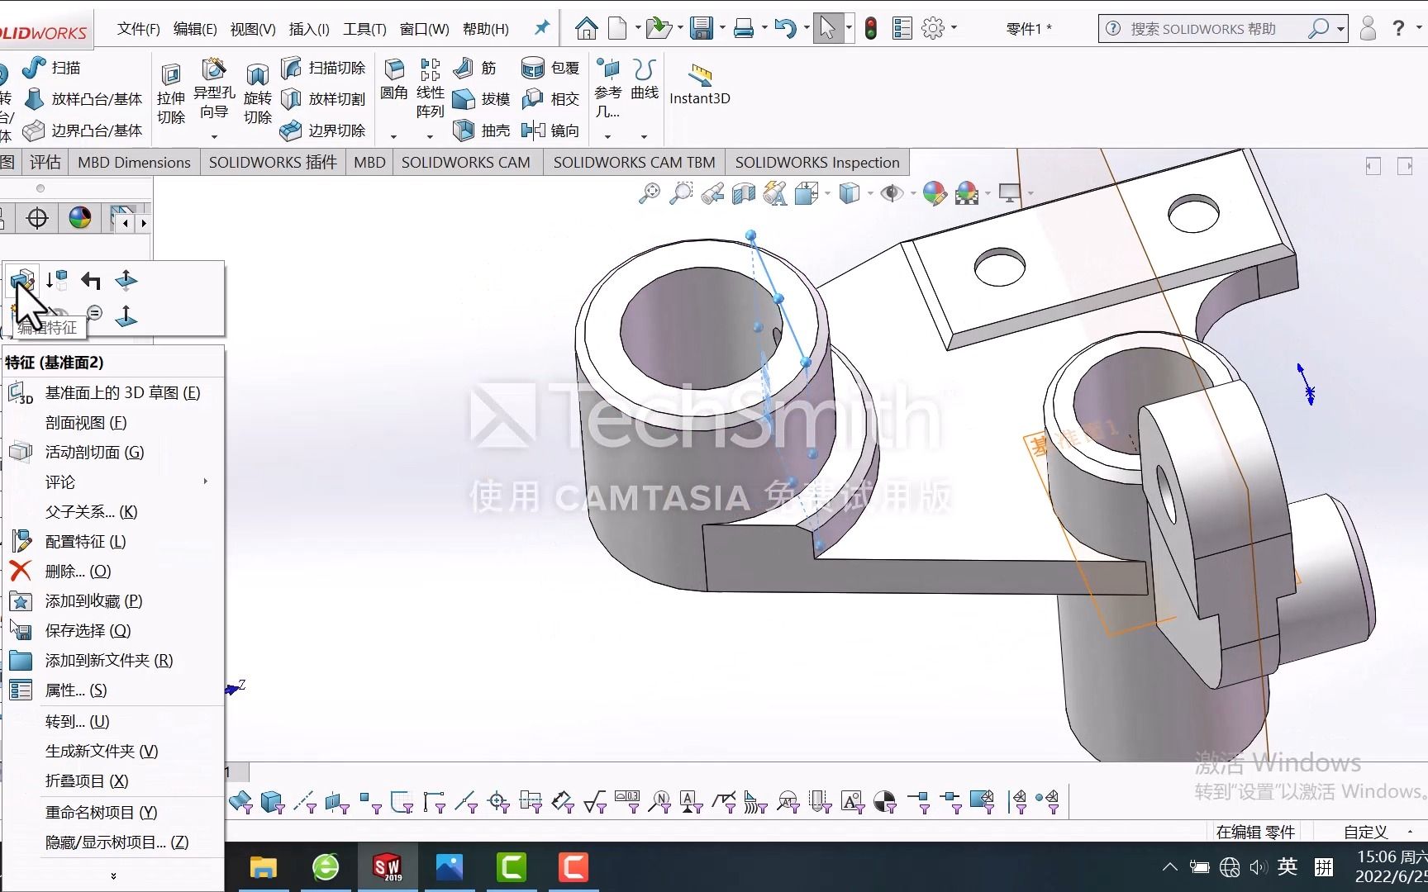Toggle the Section View icon in view toolbar
This screenshot has height=892, width=1428.
click(744, 194)
